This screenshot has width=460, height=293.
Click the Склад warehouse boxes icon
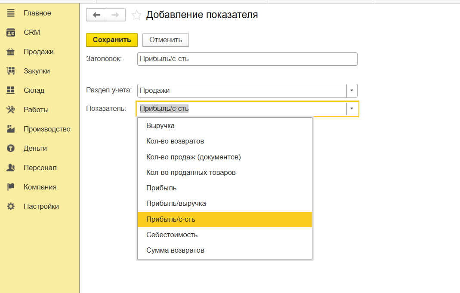coord(11,91)
